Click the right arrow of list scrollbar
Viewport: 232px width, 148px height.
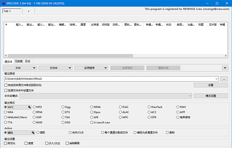pyautogui.click(x=225, y=55)
